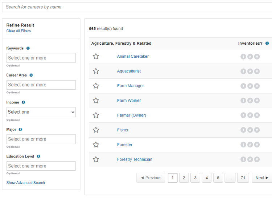
Task: Click the Show Advanced Search link
Action: coord(25,183)
